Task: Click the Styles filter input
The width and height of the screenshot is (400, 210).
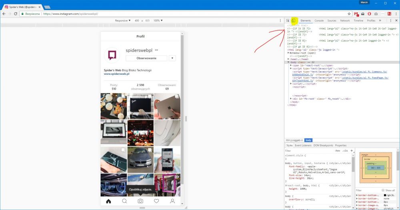Action: click(x=309, y=151)
